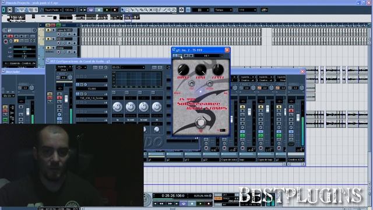373x210 pixels.
Task: Click the channel fader in VST channel settings
Action: pyautogui.click(x=66, y=99)
